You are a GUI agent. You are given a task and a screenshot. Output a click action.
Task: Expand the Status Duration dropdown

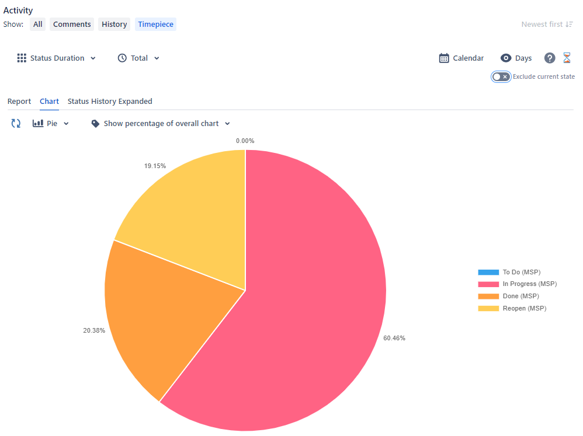pos(93,58)
